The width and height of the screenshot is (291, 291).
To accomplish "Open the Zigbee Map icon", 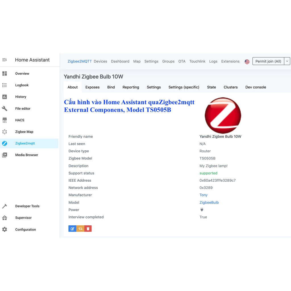I will click(5, 132).
